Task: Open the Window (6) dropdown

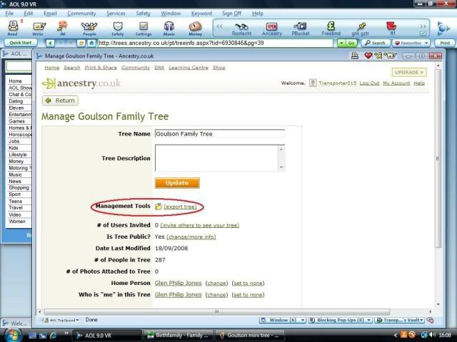Action: (283, 320)
